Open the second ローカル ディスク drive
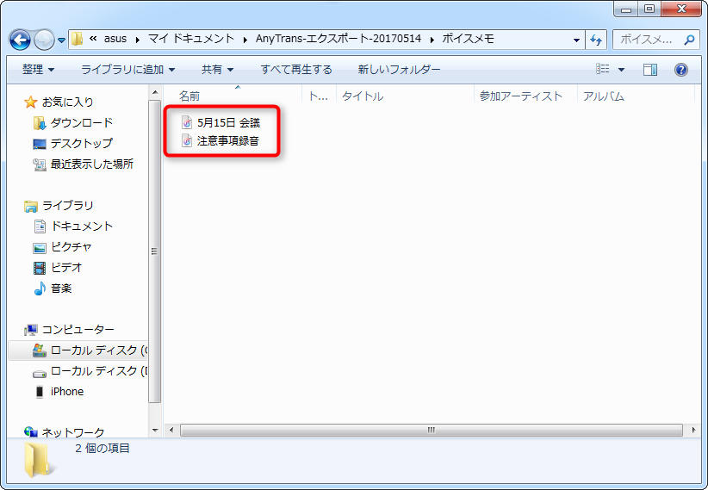Image resolution: width=708 pixels, height=490 pixels. pyautogui.click(x=99, y=371)
